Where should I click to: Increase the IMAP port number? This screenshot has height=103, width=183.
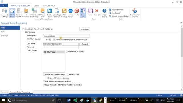click(50, 39)
